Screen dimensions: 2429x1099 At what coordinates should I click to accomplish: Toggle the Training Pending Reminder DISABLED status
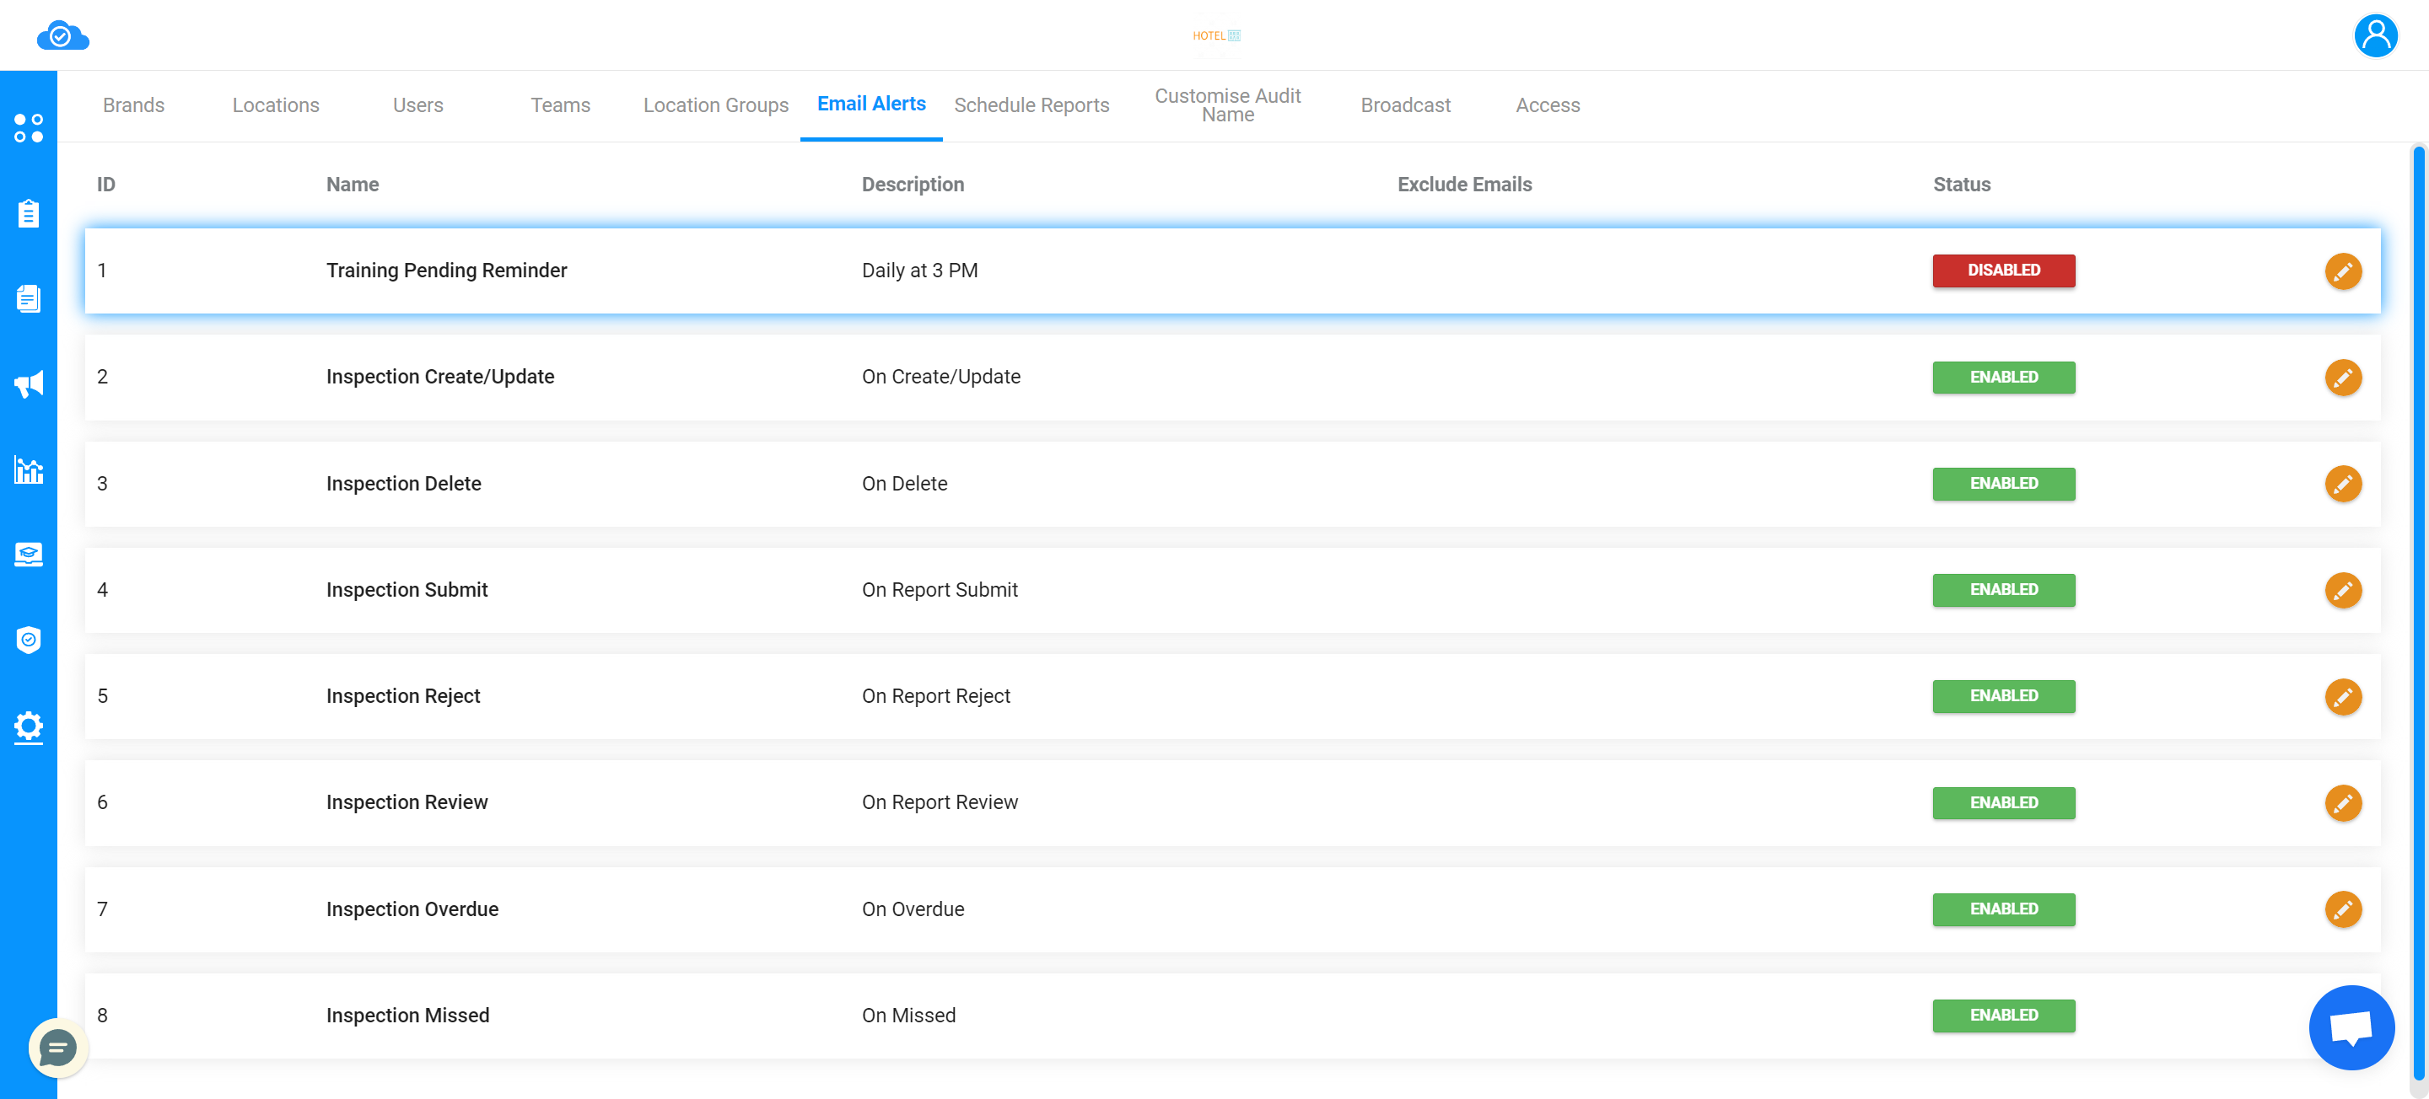pyautogui.click(x=2003, y=270)
